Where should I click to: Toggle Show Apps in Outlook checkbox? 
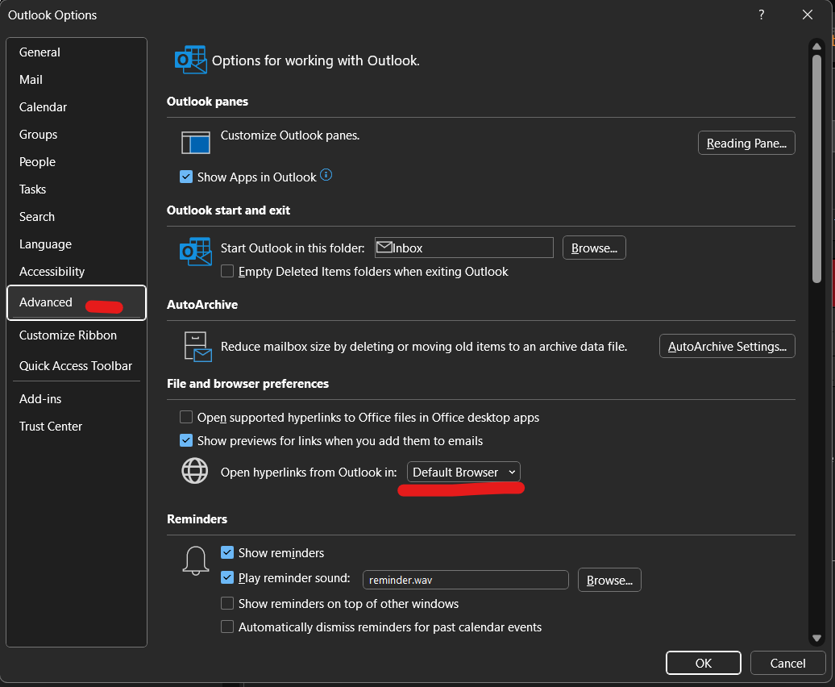coord(186,177)
